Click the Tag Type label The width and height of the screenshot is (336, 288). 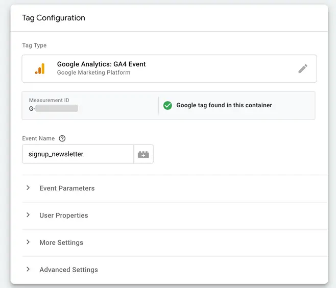[34, 45]
